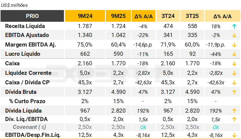Select the 3T25 column header
Image resolution: width=241 pixels, height=139 pixels.
192,16
